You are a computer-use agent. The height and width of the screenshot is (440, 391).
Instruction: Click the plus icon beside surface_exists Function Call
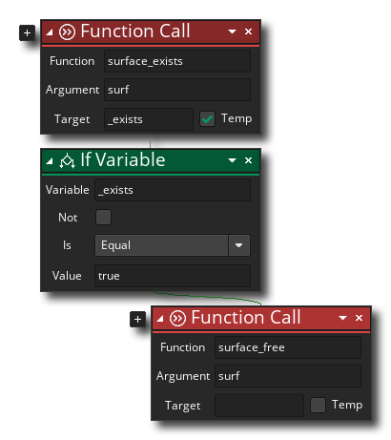click(27, 32)
